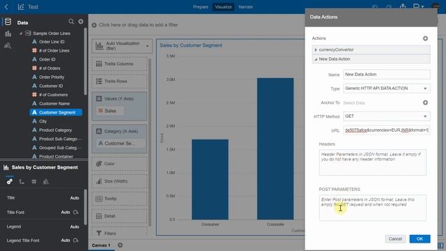Switch to the Narrate tab
Image resolution: width=446 pixels, height=251 pixels.
pyautogui.click(x=246, y=7)
